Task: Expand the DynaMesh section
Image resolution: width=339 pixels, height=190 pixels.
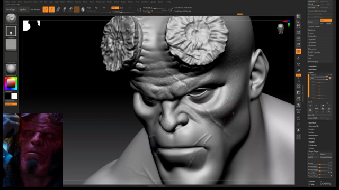Action: click(x=312, y=42)
